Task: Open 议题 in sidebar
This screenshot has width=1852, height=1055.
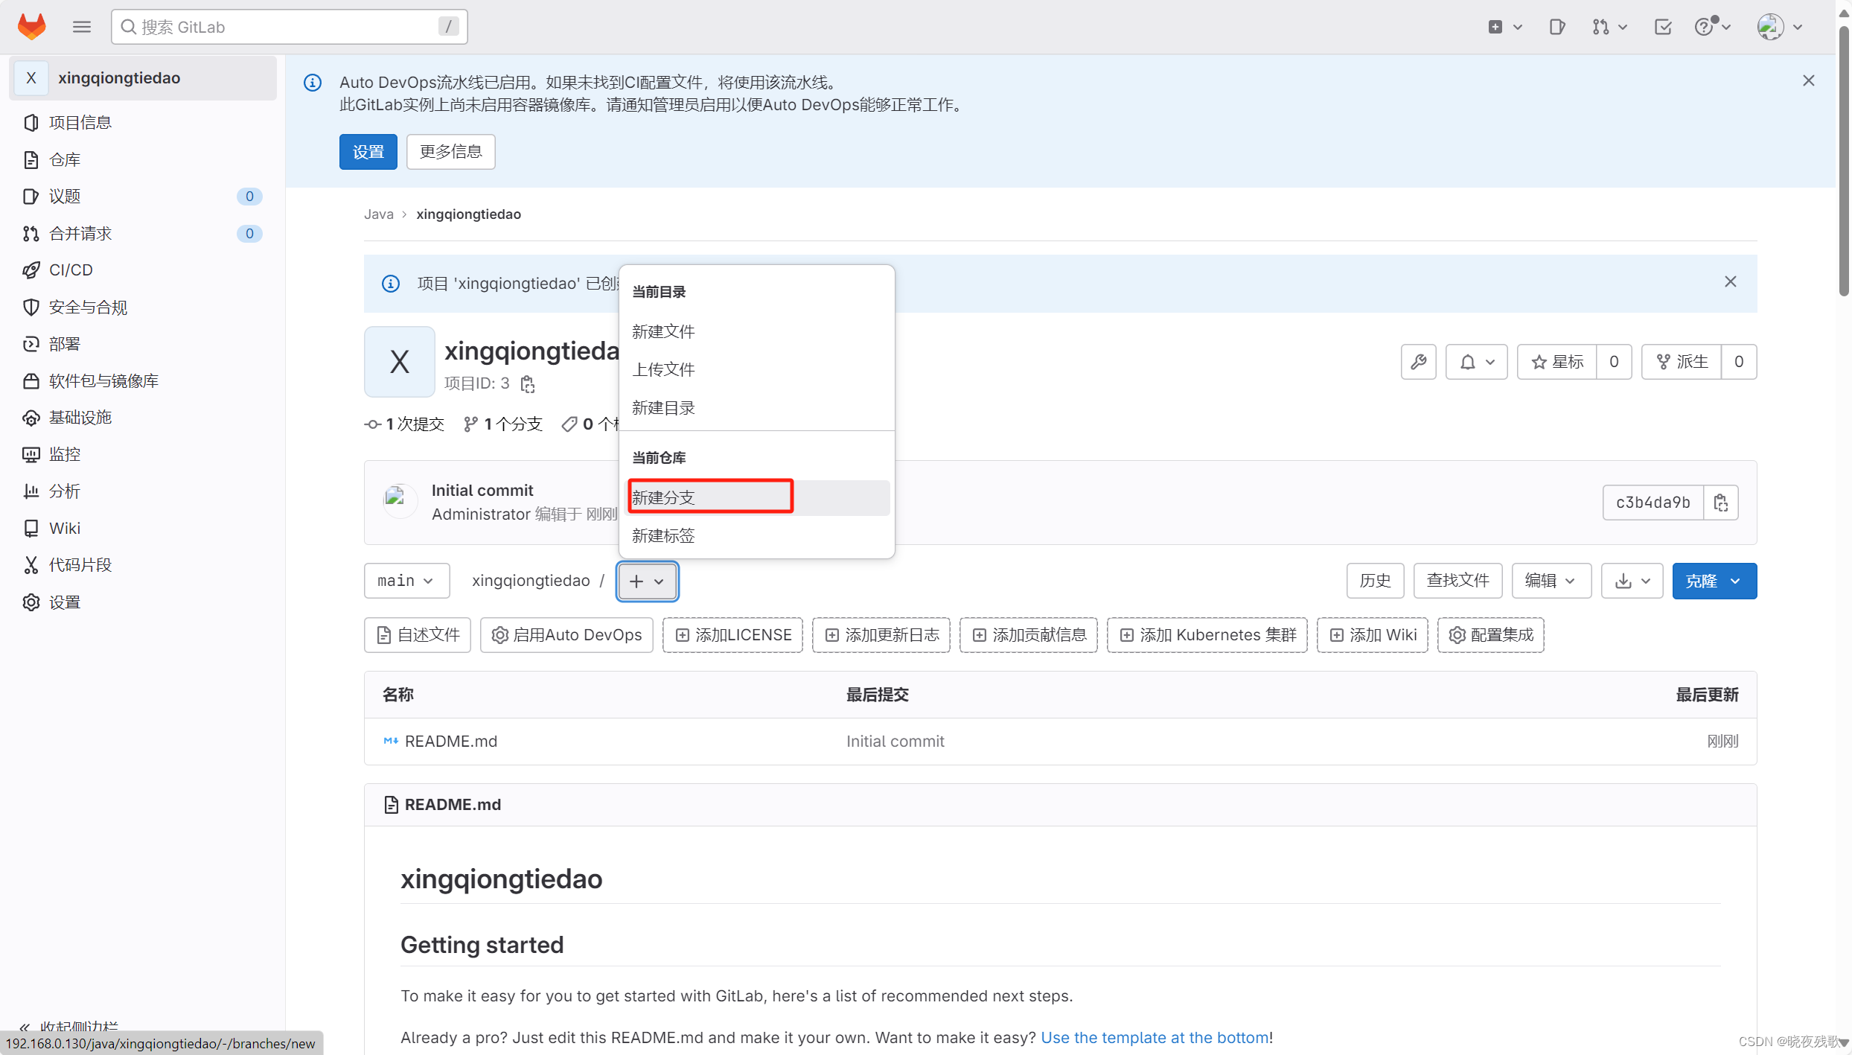Action: click(x=142, y=196)
